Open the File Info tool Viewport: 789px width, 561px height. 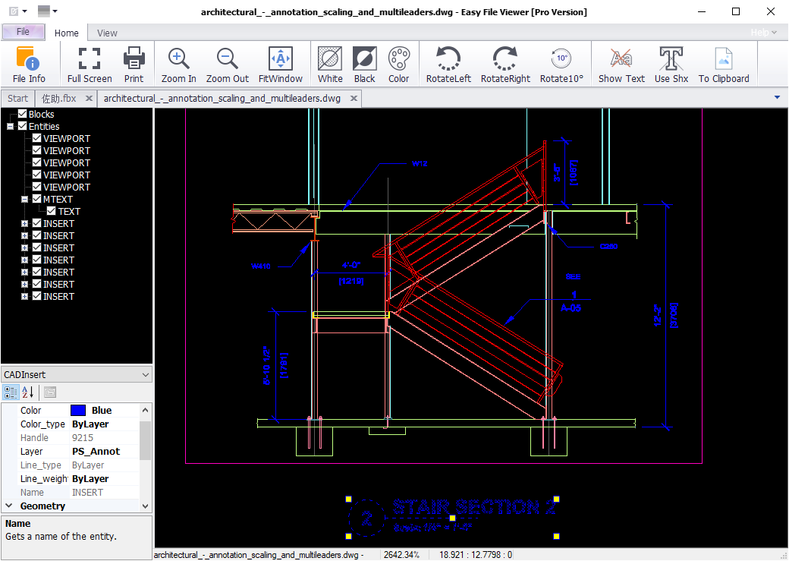(x=29, y=65)
